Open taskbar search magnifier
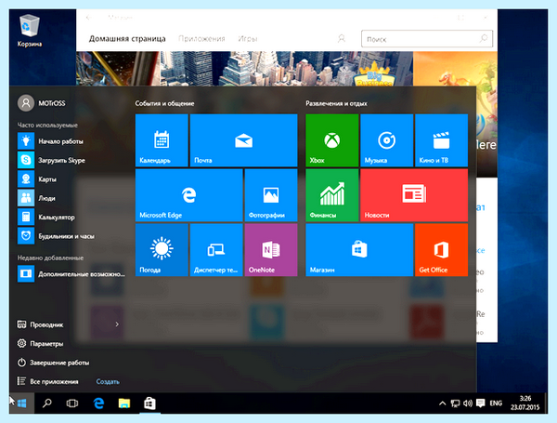The height and width of the screenshot is (423, 557). tap(47, 403)
